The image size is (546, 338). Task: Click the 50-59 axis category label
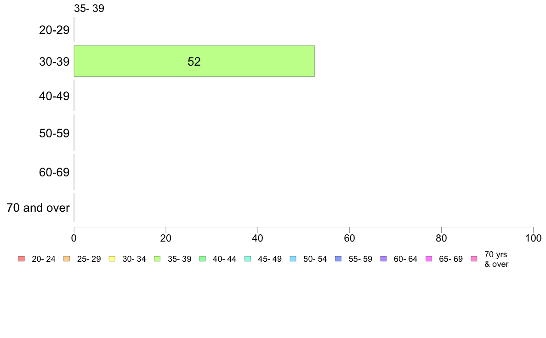(54, 133)
